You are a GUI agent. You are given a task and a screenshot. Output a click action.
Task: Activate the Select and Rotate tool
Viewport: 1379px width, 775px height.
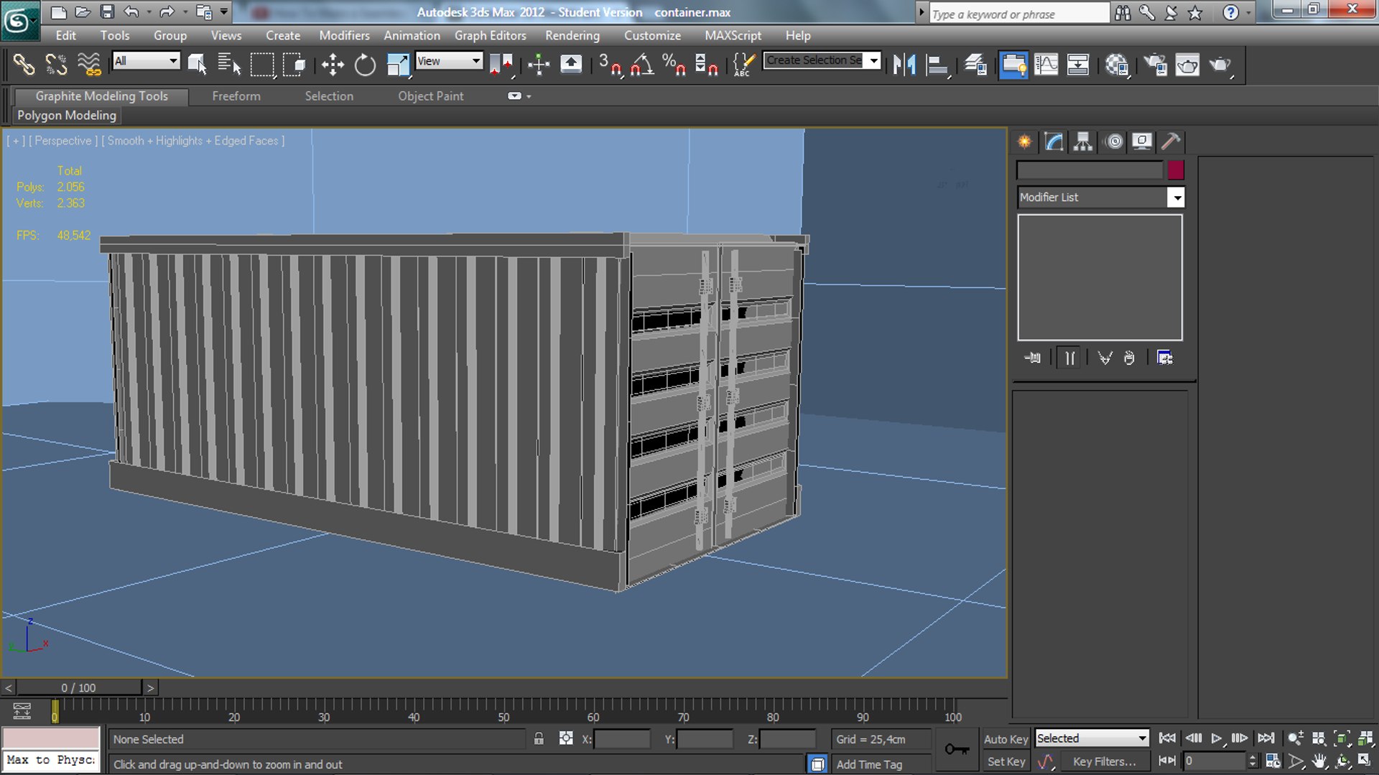click(x=365, y=65)
